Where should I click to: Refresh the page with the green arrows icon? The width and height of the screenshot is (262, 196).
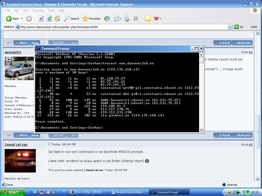pyautogui.click(x=49, y=19)
